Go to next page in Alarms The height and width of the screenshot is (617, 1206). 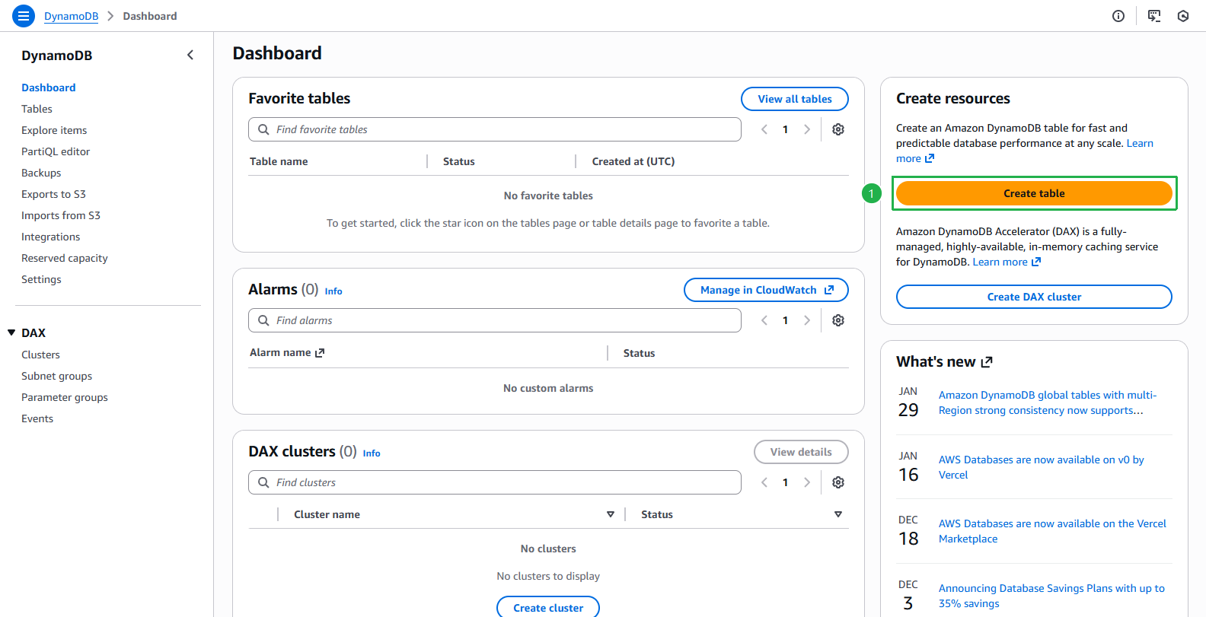807,320
